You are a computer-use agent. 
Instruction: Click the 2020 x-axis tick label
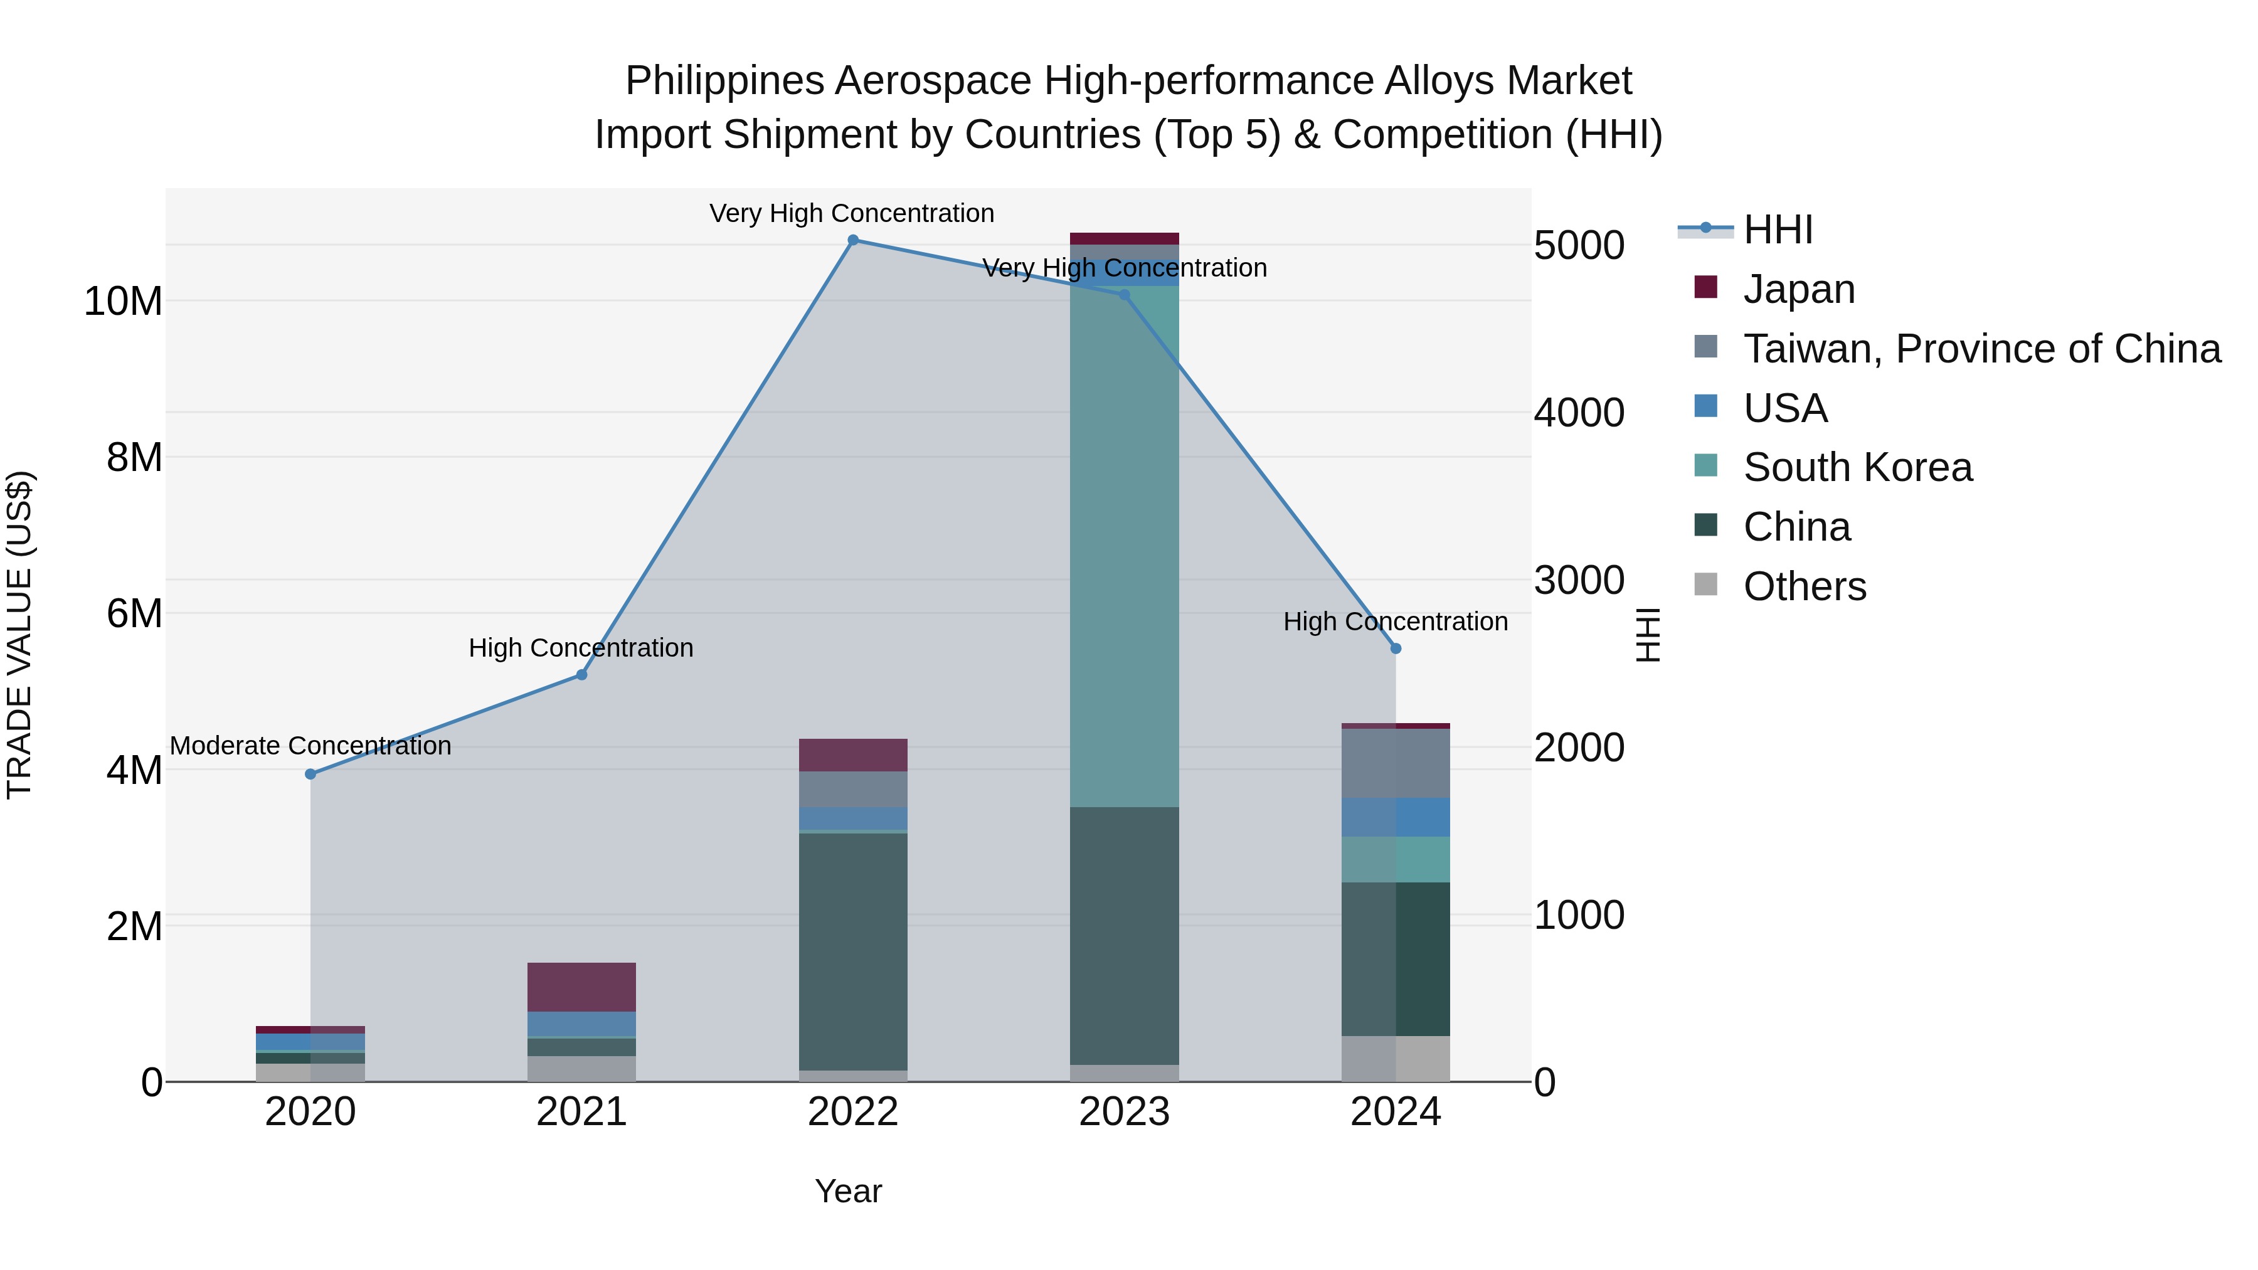point(310,1112)
